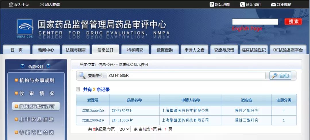
Task: Switch to the 新闻中心 tab
Action: (46, 50)
